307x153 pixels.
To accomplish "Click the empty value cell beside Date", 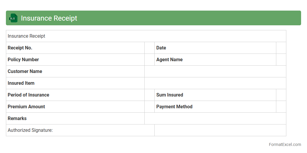I will point(281,48).
